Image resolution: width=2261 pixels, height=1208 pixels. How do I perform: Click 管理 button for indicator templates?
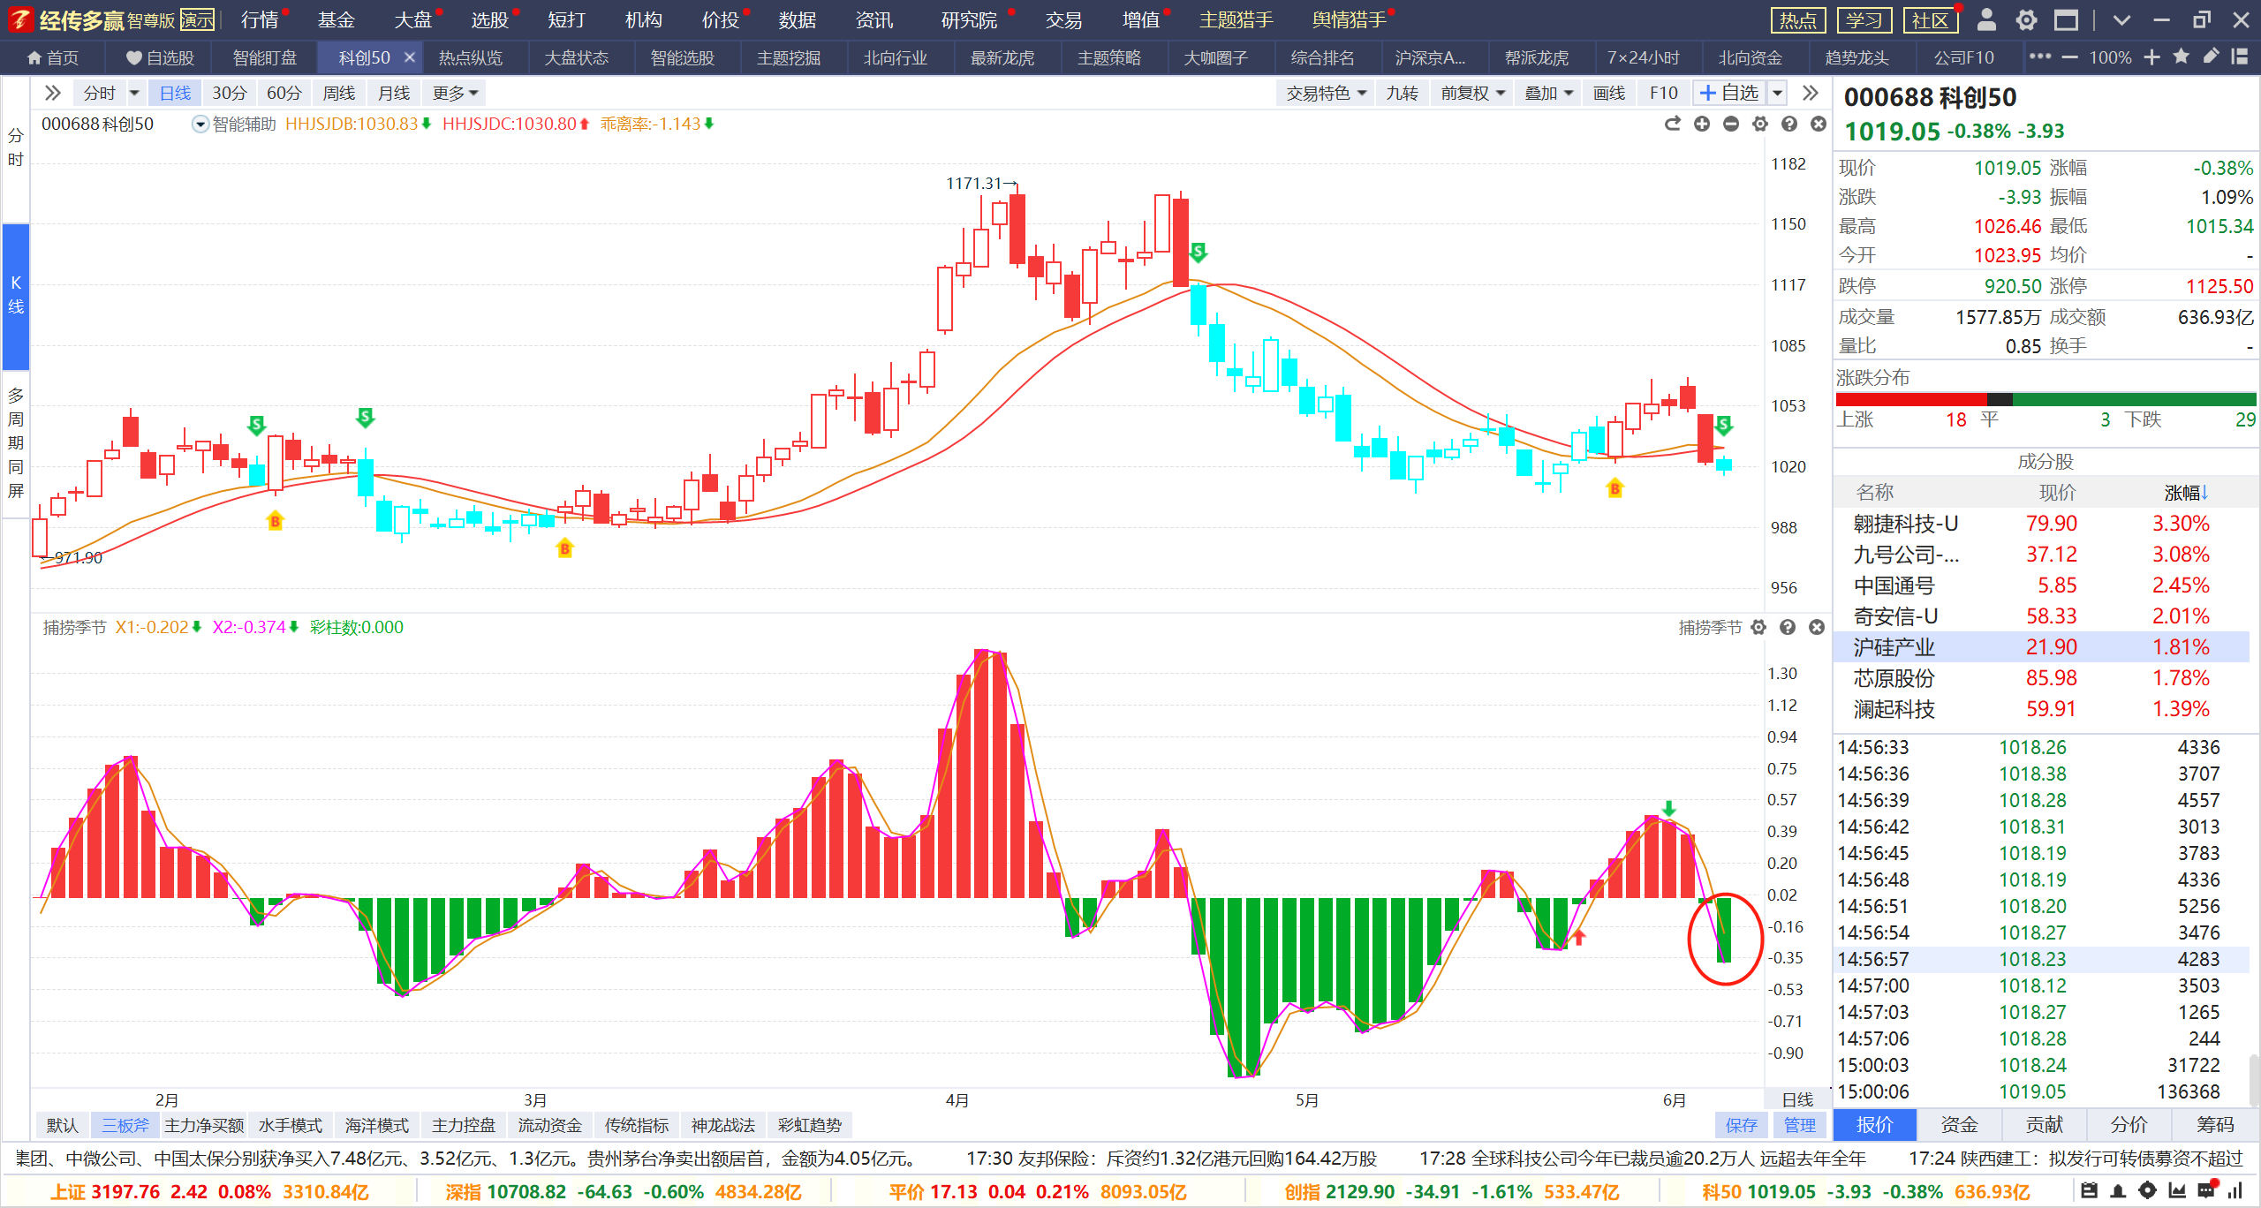click(x=1800, y=1125)
